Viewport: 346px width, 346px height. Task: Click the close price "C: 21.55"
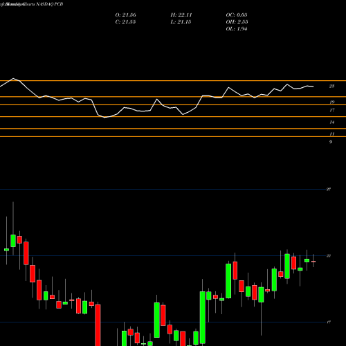click(125, 22)
